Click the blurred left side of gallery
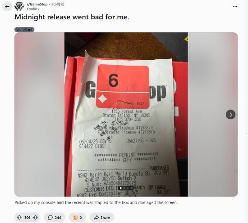 [x=40, y=115]
